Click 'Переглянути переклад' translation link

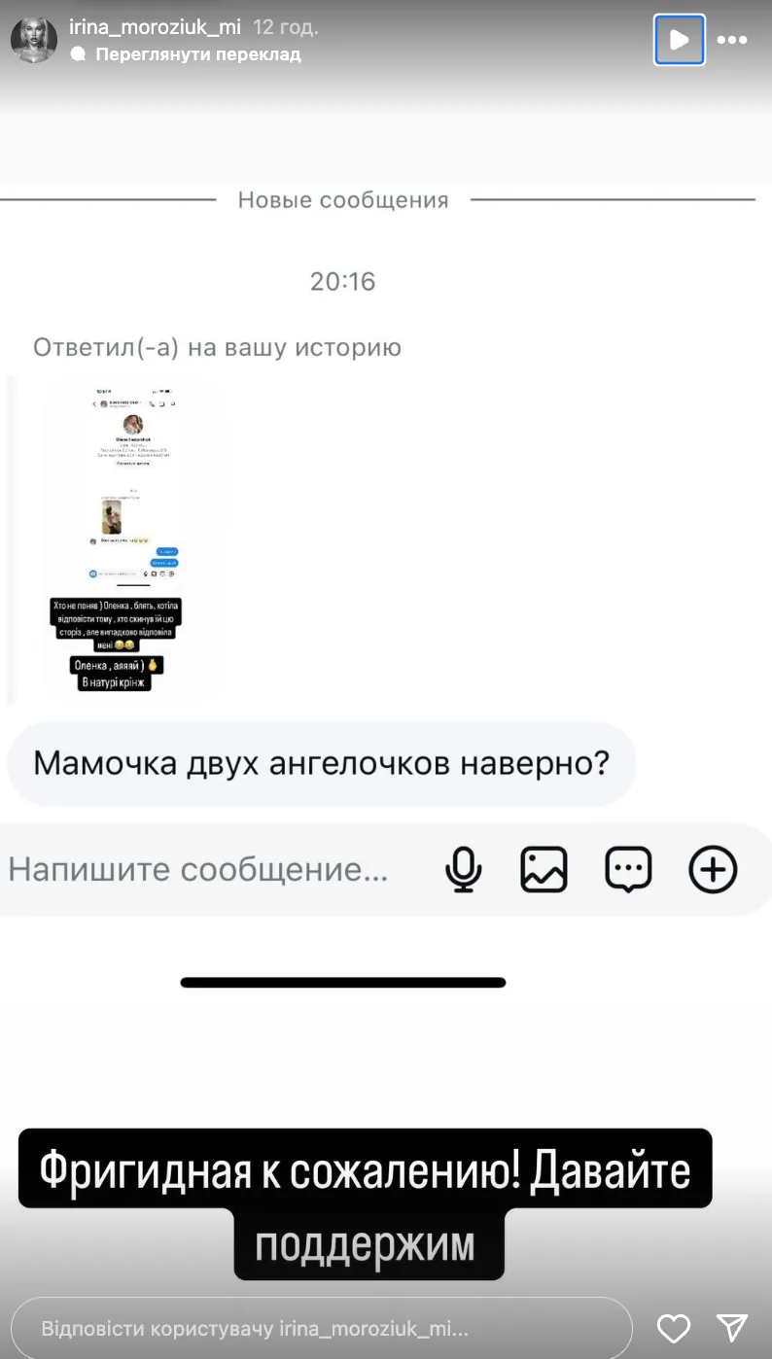[198, 54]
